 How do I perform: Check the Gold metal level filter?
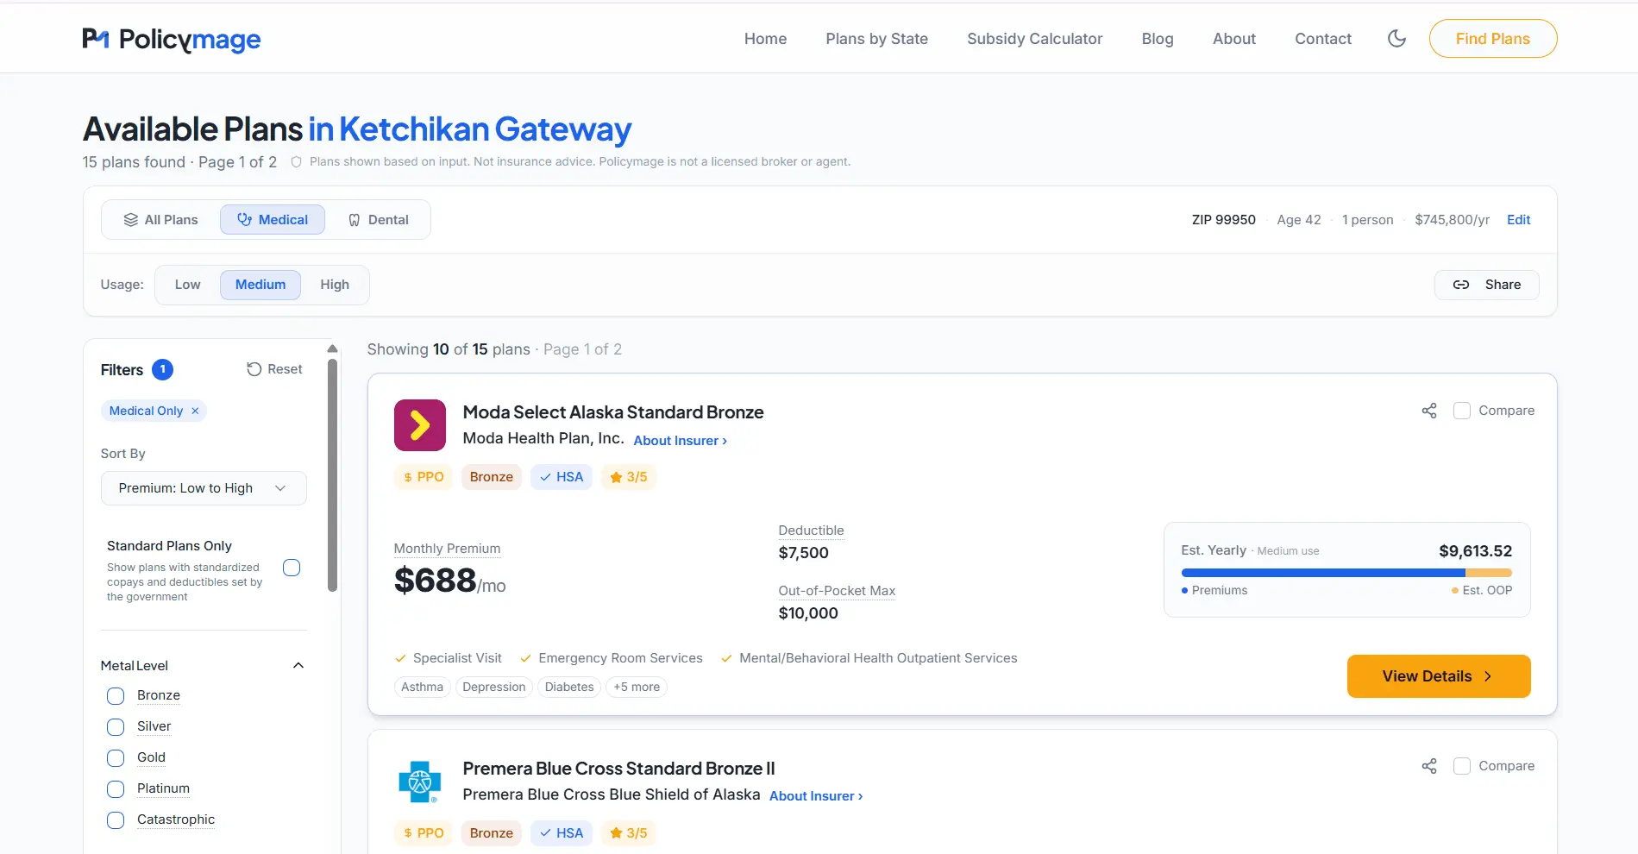click(116, 758)
